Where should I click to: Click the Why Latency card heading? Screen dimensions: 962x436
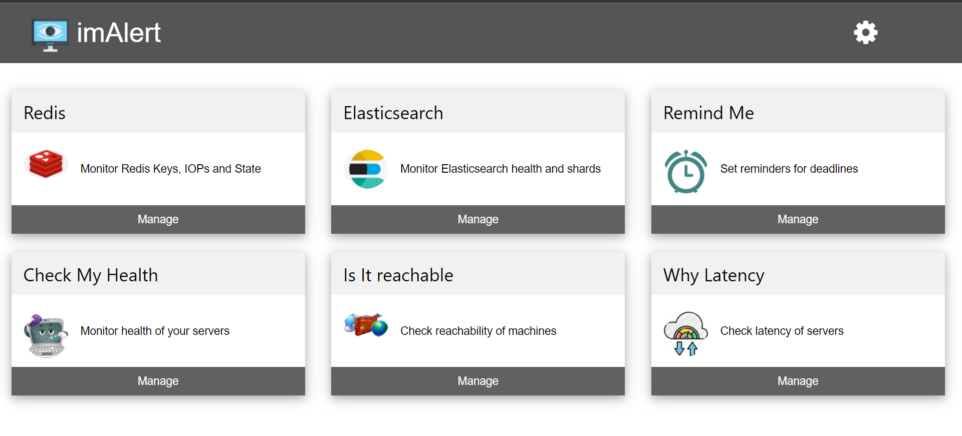714,275
